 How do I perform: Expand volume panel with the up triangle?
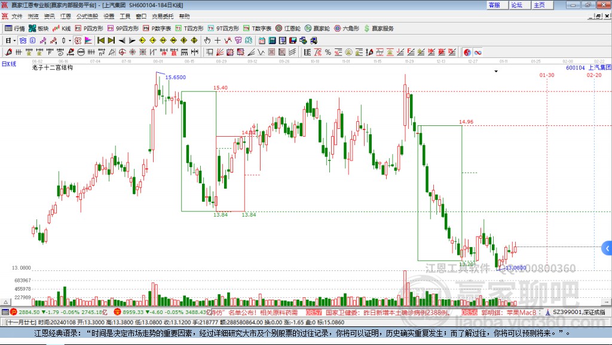(5, 302)
